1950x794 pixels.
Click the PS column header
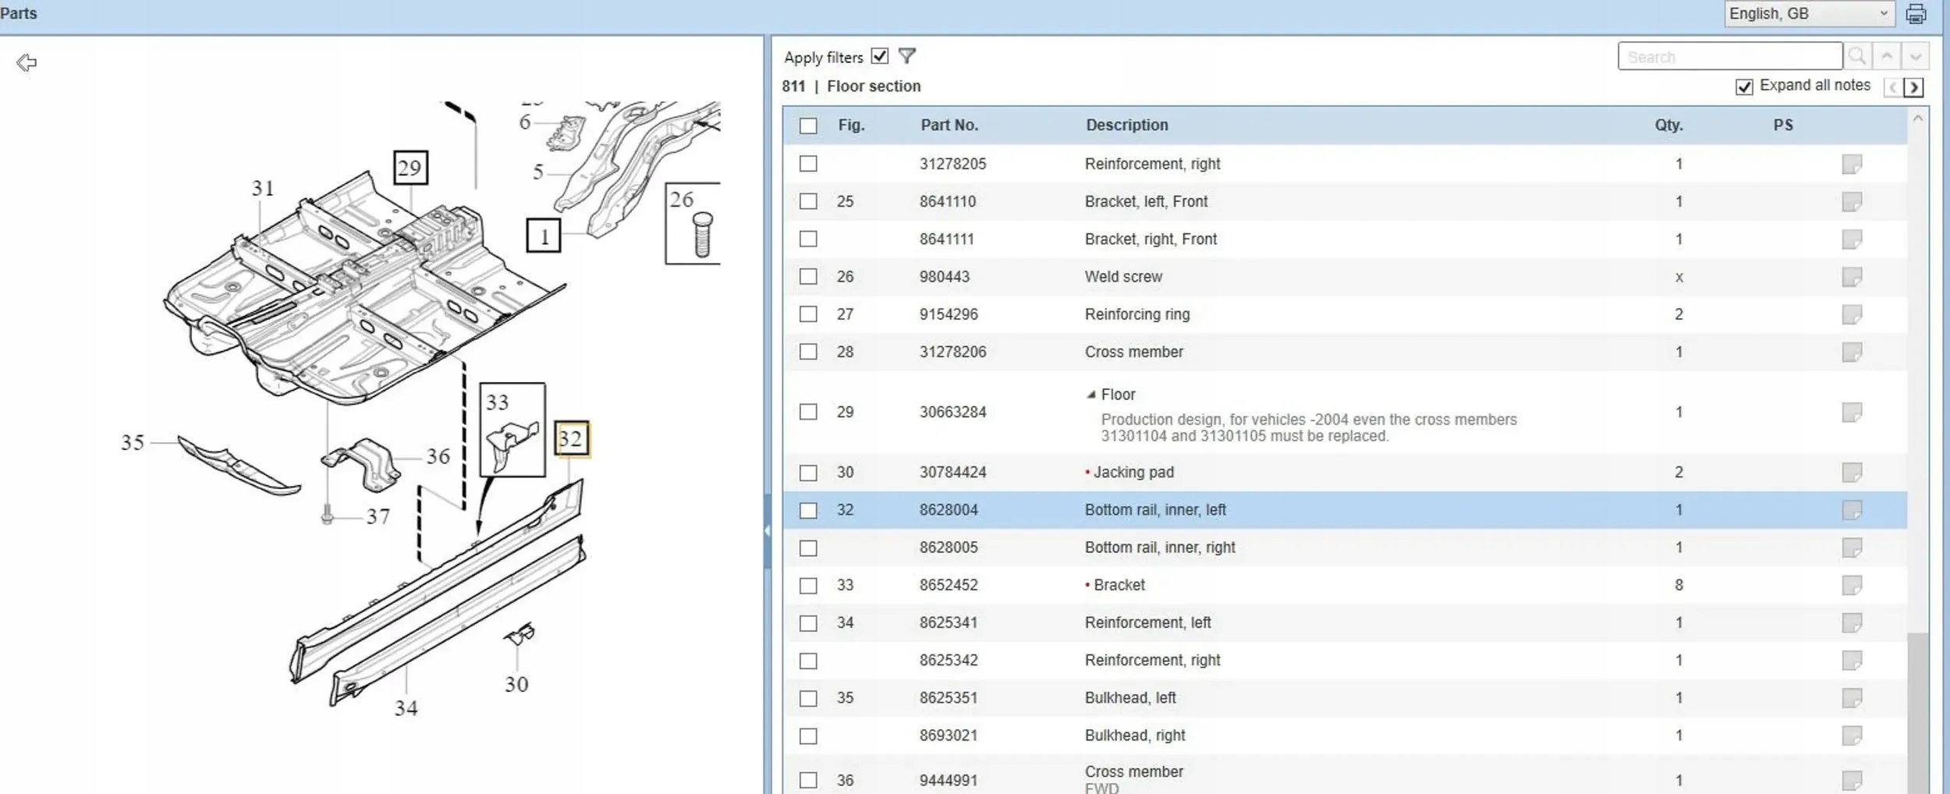coord(1783,126)
